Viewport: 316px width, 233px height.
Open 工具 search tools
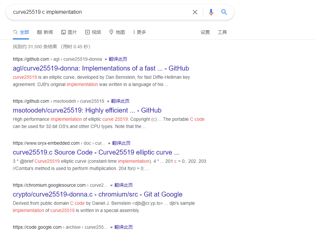[x=222, y=32]
